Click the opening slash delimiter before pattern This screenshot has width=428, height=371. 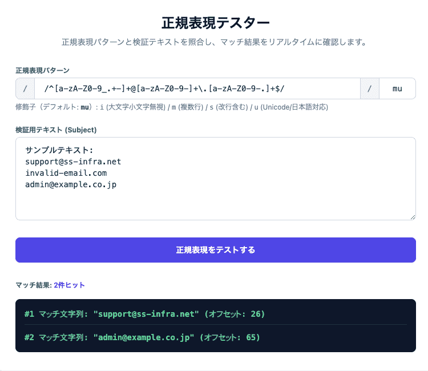(25, 88)
